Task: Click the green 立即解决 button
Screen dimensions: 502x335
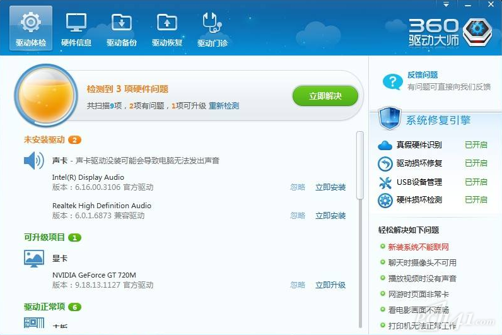Action: tap(325, 96)
